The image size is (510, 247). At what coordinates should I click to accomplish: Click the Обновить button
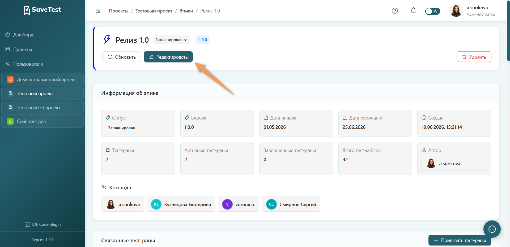point(122,57)
